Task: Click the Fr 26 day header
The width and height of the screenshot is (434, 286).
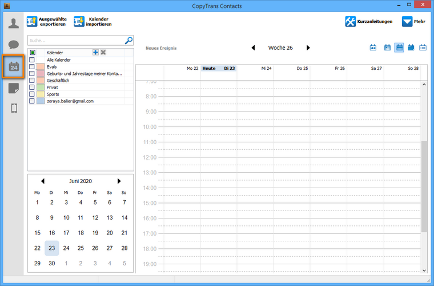Action: [x=340, y=69]
